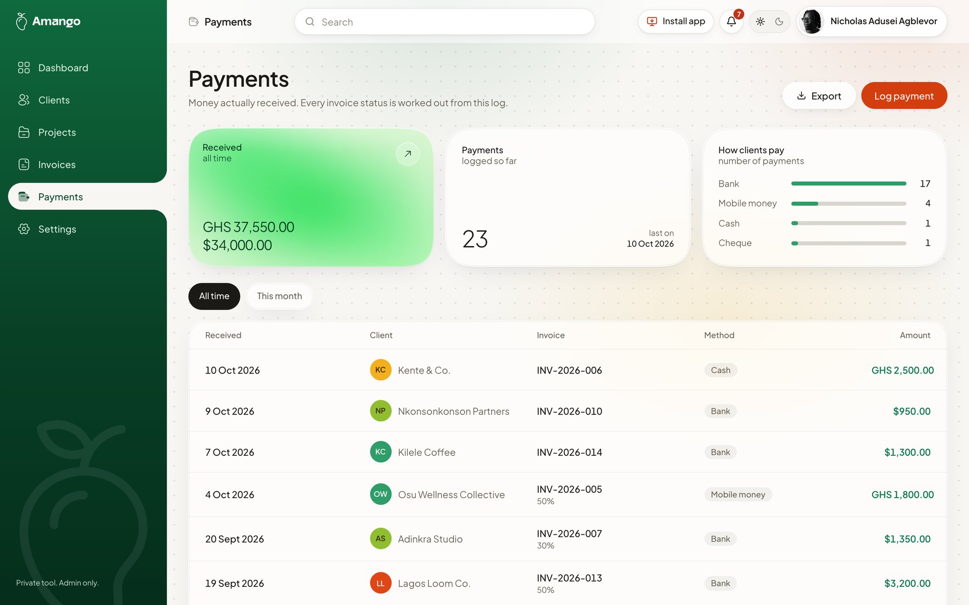Click amount $3,200.00
969x605 pixels.
pyautogui.click(x=907, y=583)
